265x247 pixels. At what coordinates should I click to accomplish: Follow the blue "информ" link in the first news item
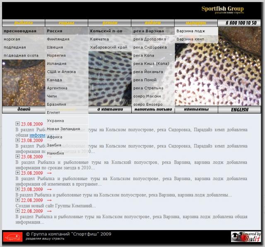37,135
